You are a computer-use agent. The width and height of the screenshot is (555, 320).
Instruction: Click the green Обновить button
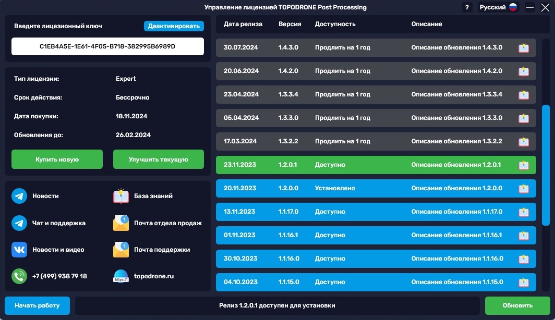click(x=517, y=305)
